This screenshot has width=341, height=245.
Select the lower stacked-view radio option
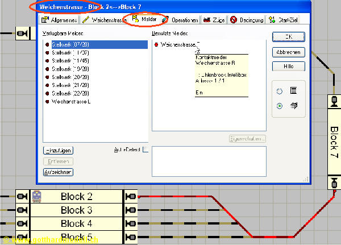(x=279, y=106)
